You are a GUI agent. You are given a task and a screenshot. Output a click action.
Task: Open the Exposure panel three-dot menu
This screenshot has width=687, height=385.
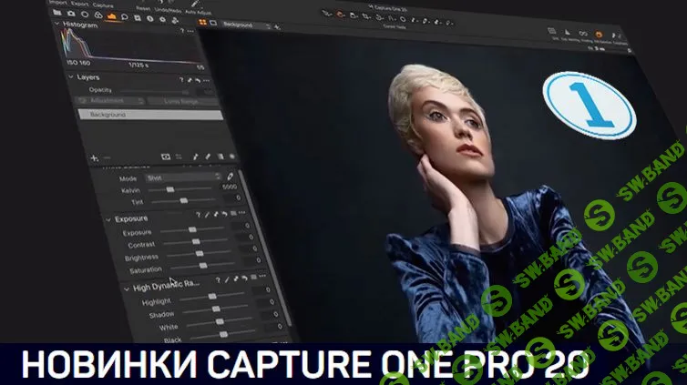tap(241, 213)
